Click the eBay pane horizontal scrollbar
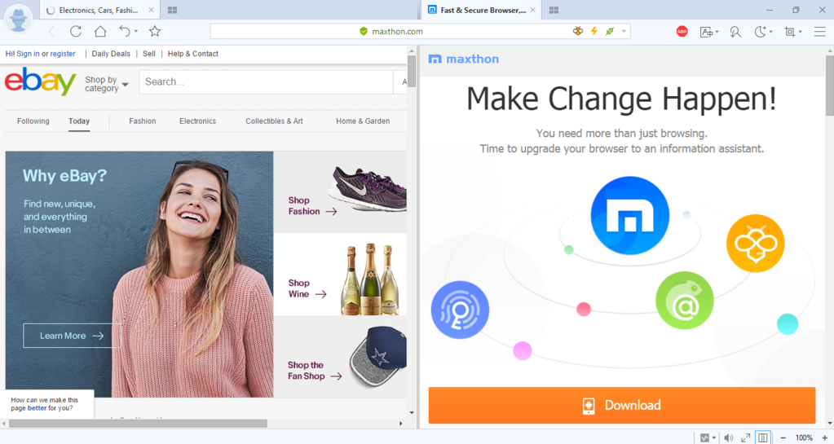 click(x=138, y=424)
